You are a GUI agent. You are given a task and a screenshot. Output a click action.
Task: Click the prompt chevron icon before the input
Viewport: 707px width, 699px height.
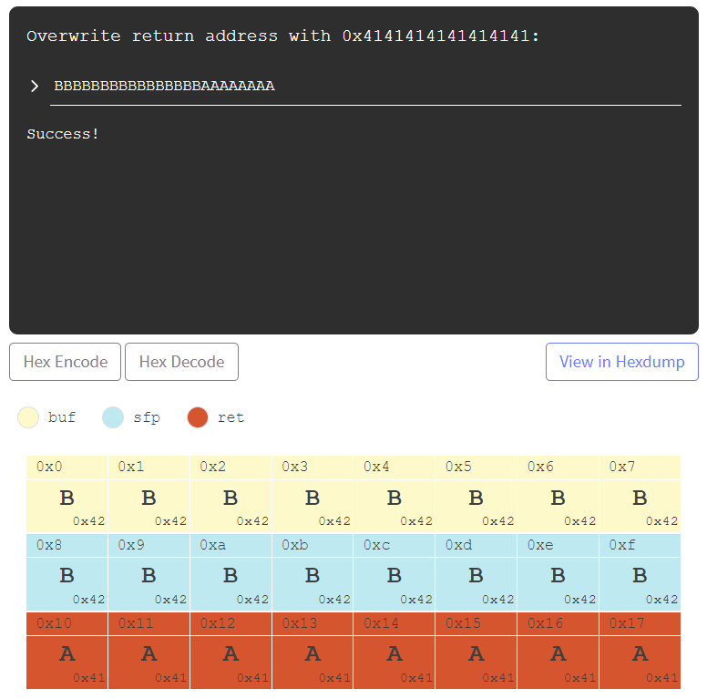pyautogui.click(x=35, y=87)
